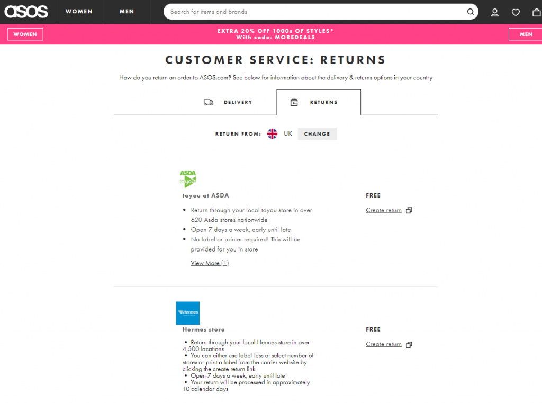
Task: Click external link icon beside ASDA Create return
Action: point(409,210)
